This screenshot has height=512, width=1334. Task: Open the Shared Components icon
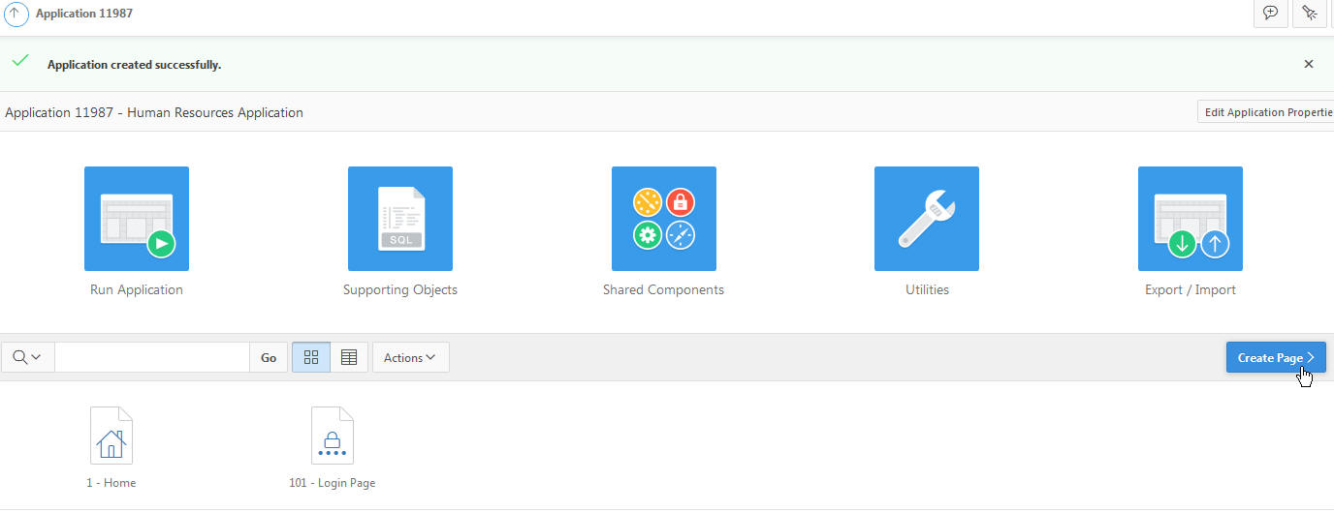click(664, 219)
